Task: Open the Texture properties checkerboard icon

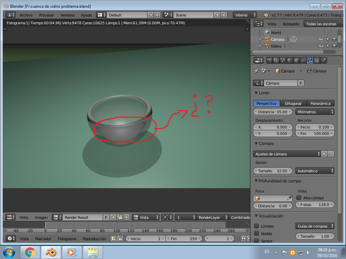Action: click(x=317, y=60)
